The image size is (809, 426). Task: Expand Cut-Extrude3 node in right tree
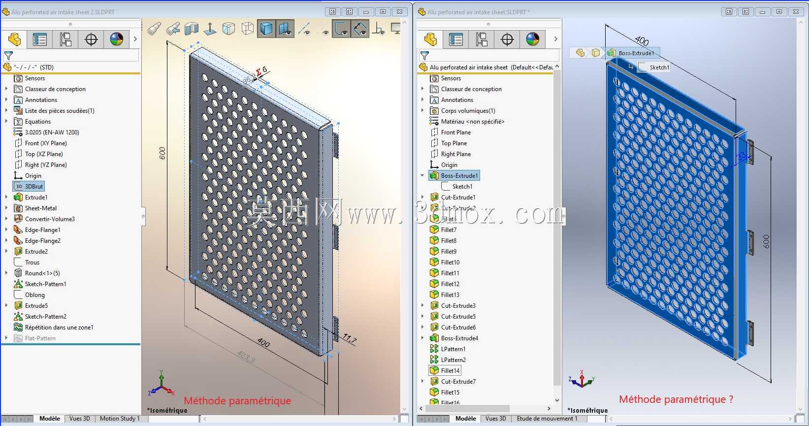click(x=422, y=306)
